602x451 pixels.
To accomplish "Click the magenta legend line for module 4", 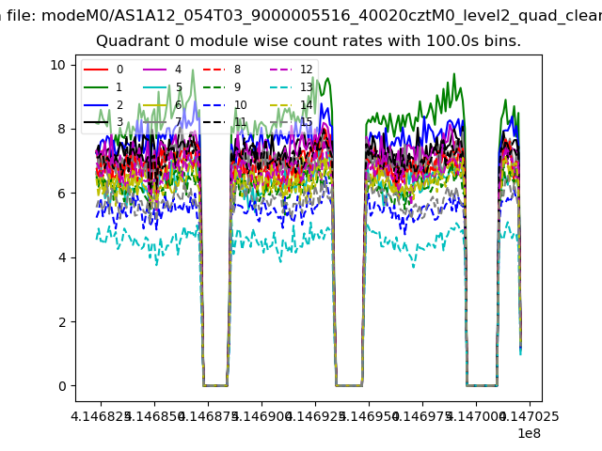I will pos(155,70).
